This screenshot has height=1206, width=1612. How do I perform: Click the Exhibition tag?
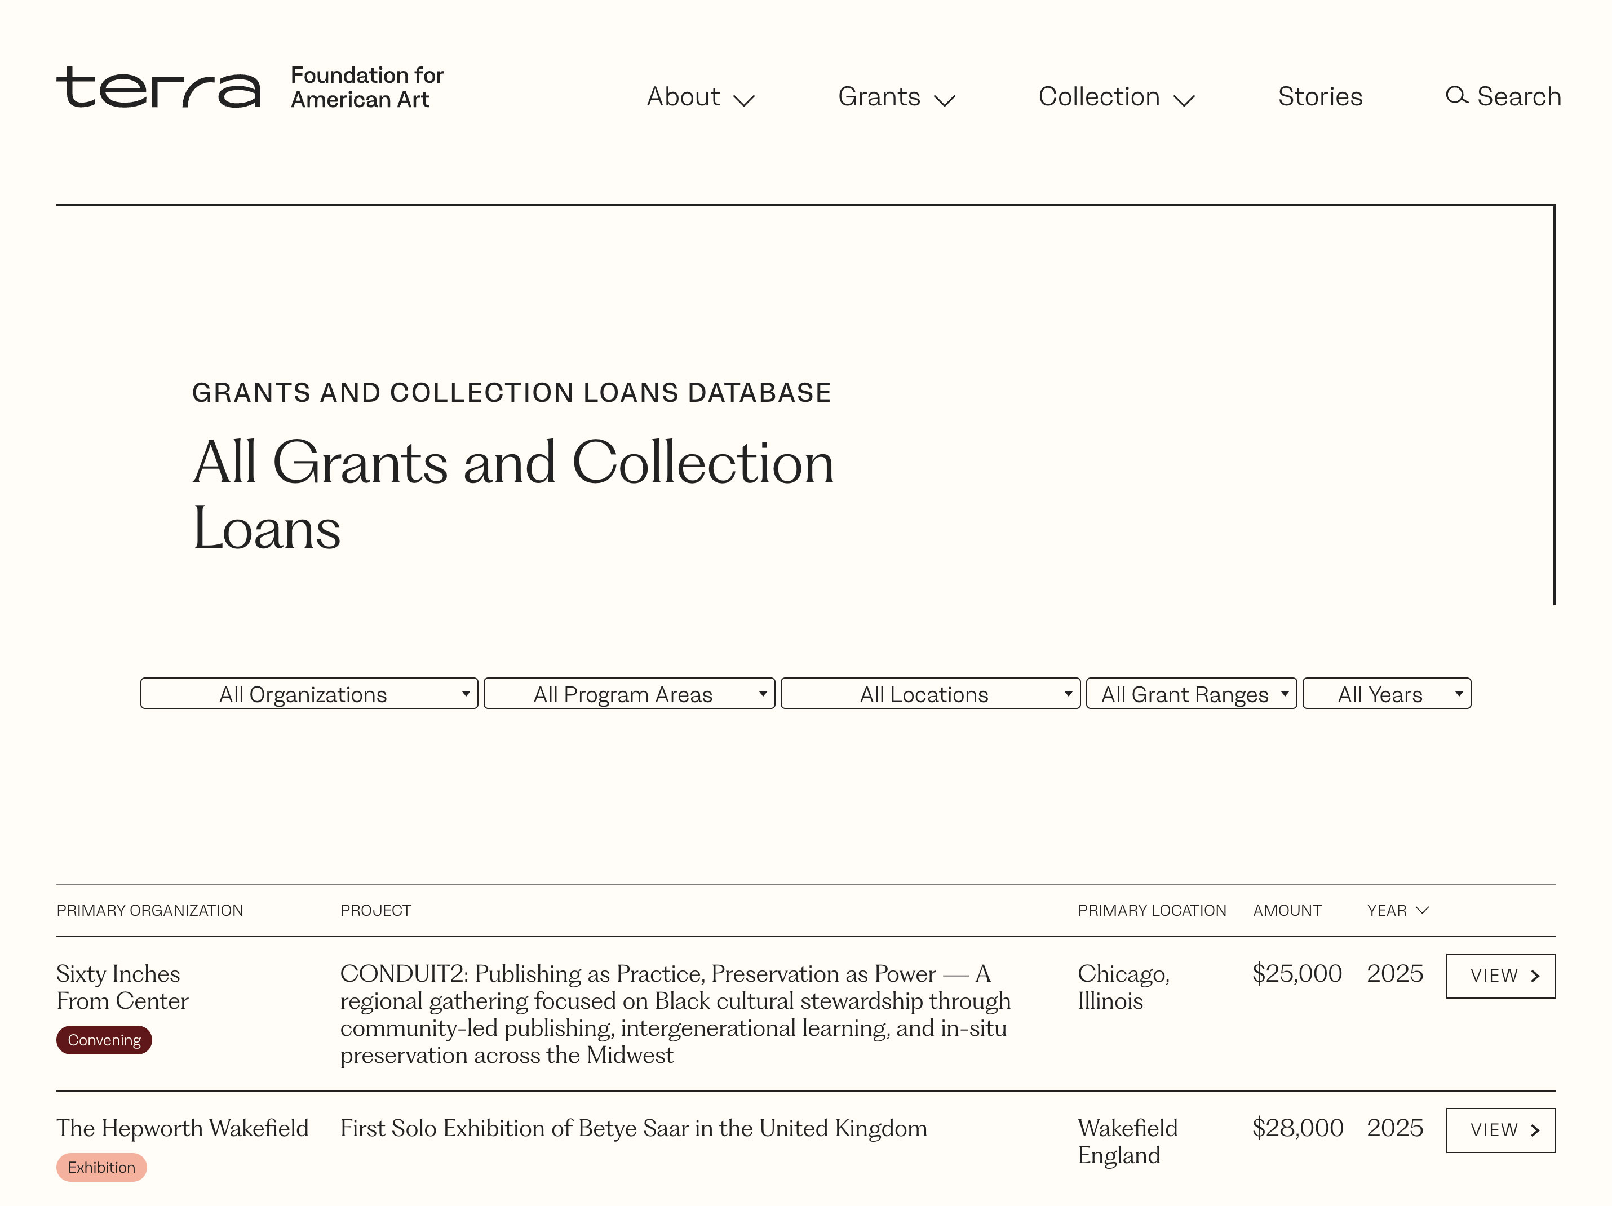click(x=101, y=1167)
